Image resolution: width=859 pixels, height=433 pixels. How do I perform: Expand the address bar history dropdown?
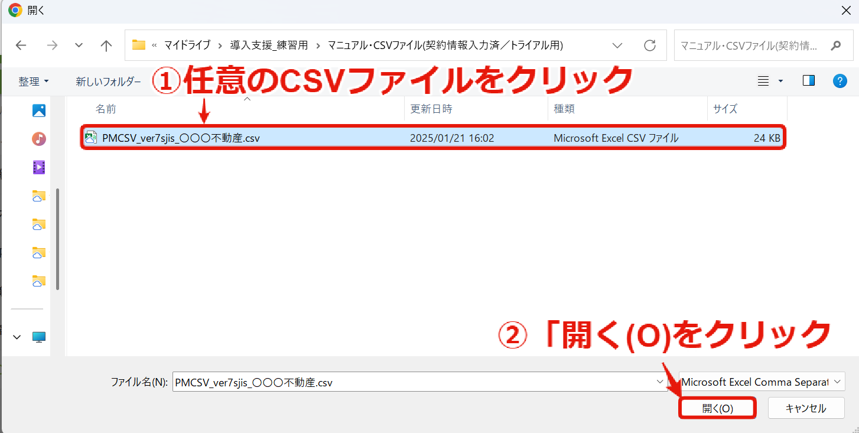pos(617,45)
